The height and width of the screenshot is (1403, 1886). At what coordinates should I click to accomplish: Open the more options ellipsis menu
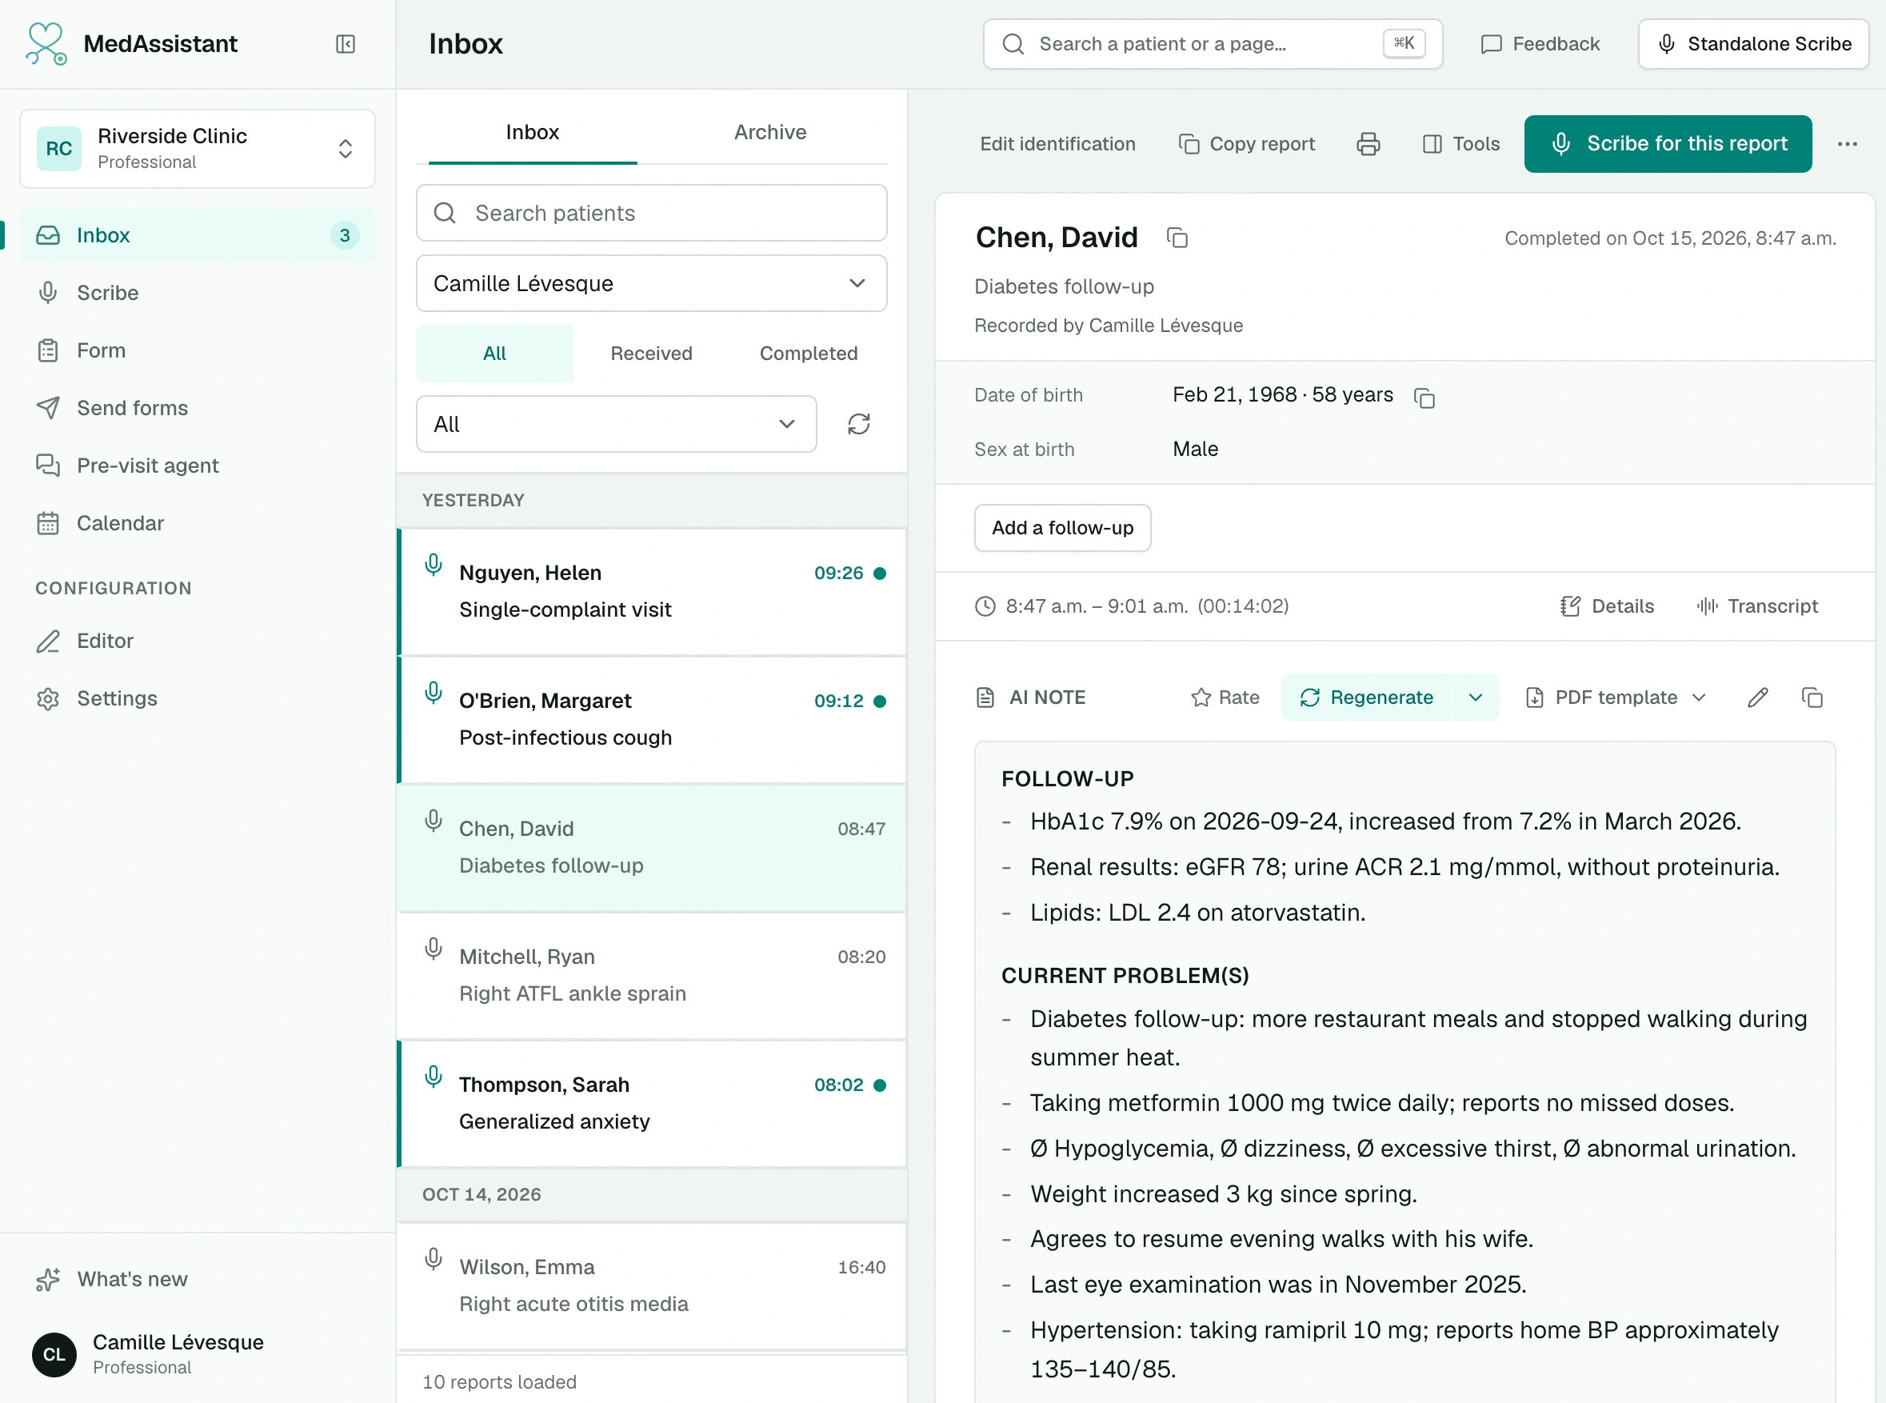click(x=1847, y=144)
